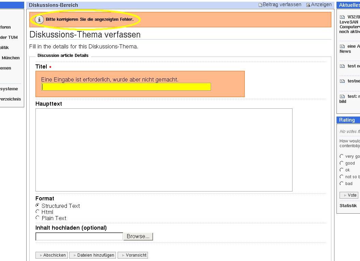Viewport: 360px width, 261px height.
Task: Open the Beitrag verfassen action
Action: tap(282, 5)
